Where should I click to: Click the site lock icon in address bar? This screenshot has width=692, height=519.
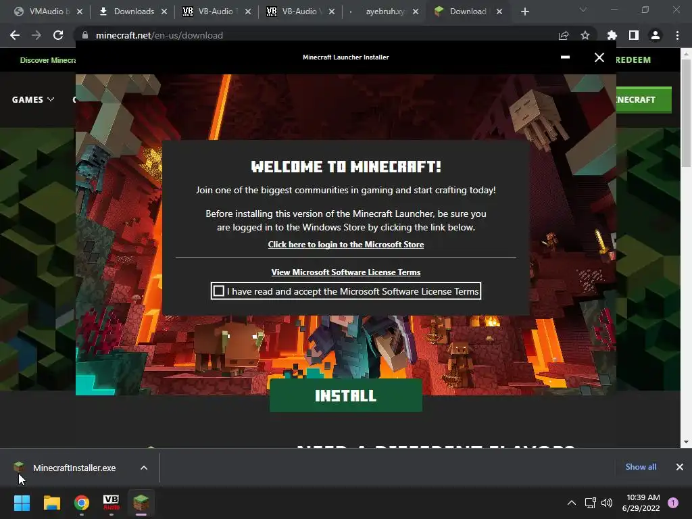click(x=85, y=35)
